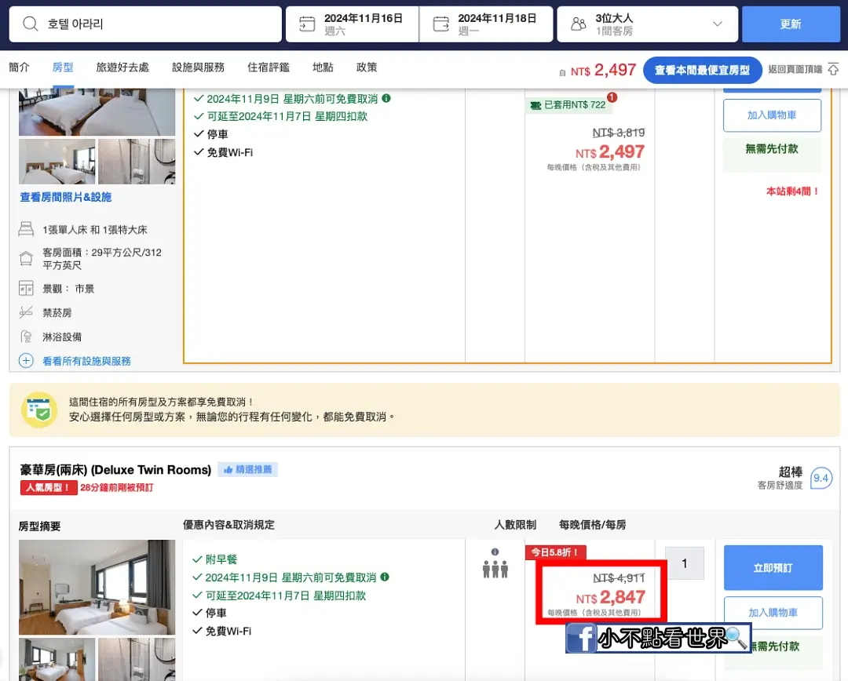The width and height of the screenshot is (848, 681).
Task: Click NT$ 2,497 price in top room
Action: coord(610,152)
